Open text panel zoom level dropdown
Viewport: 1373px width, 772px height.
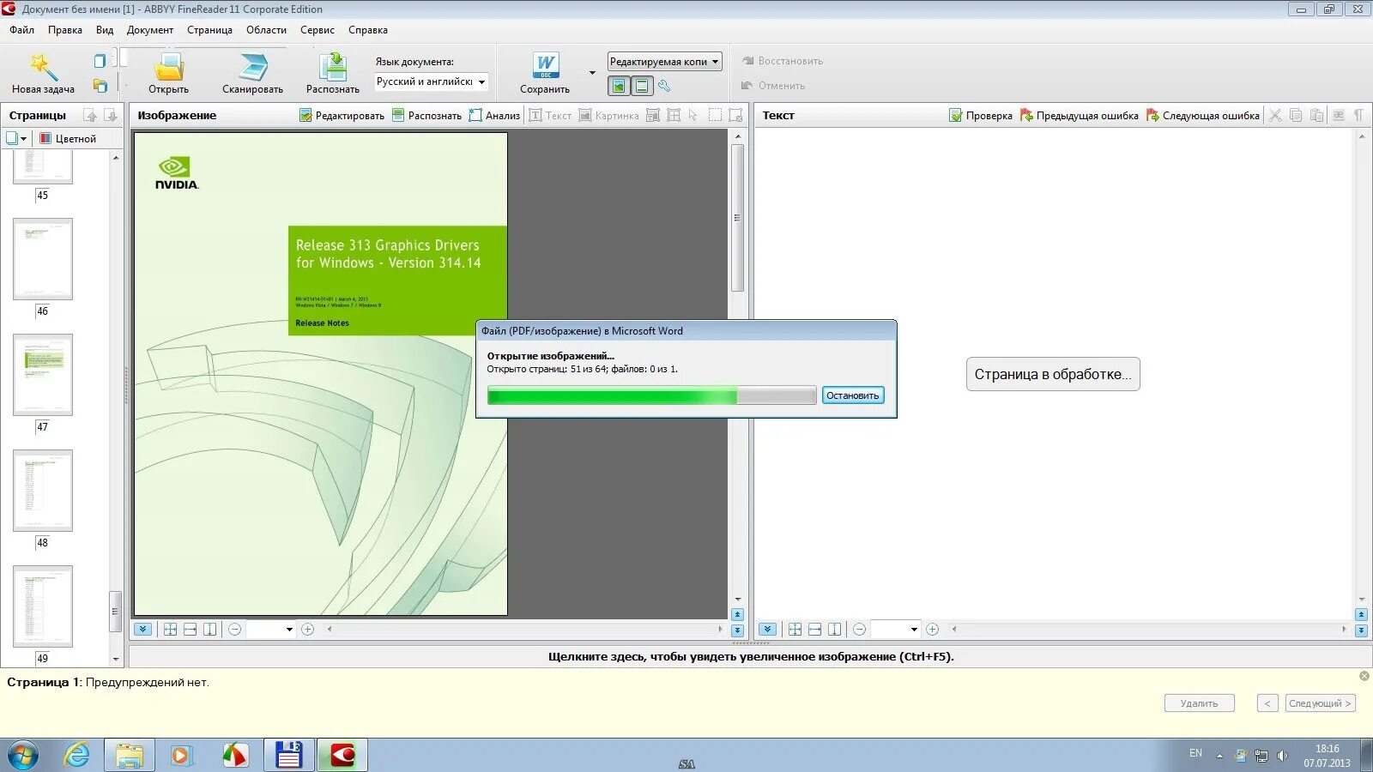point(914,629)
